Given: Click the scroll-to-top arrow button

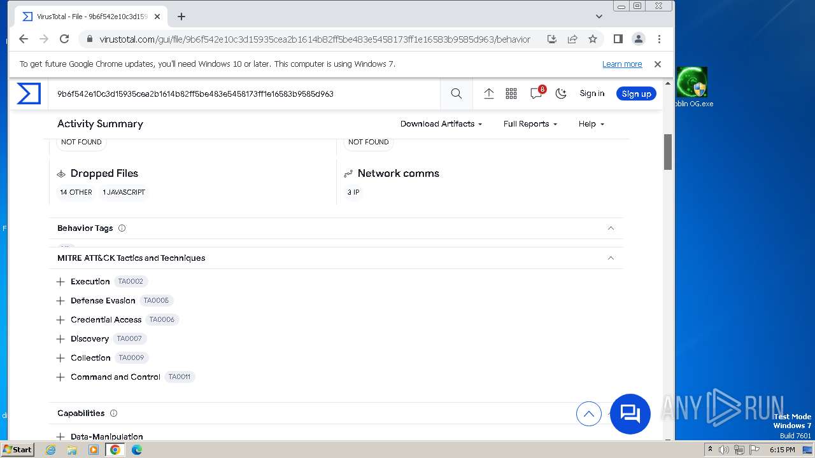Looking at the screenshot, I should click(589, 414).
